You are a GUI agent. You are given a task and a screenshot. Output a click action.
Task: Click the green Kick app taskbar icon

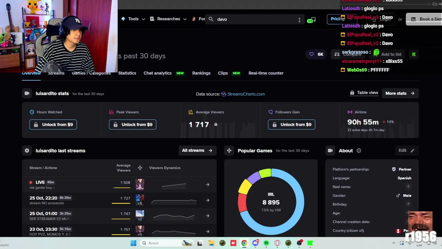click(x=310, y=243)
